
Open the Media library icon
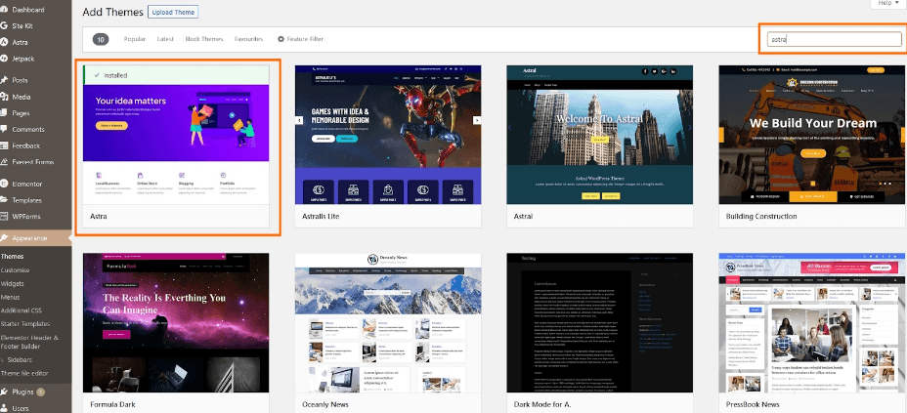click(x=4, y=97)
